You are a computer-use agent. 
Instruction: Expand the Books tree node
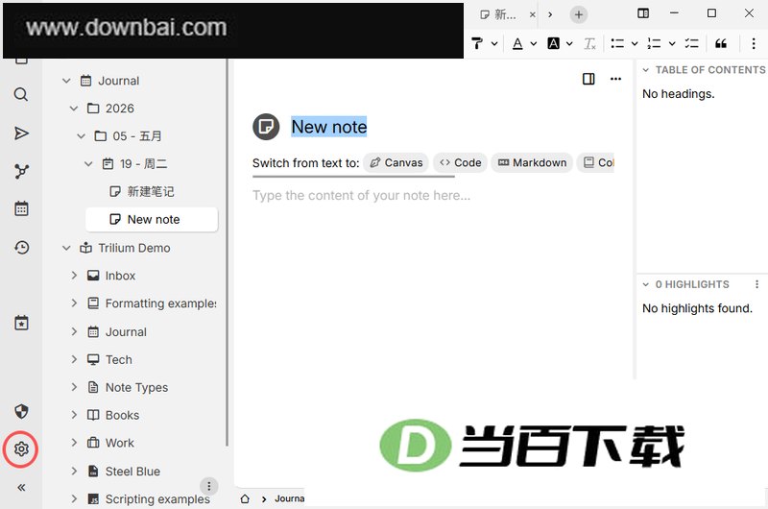(x=74, y=415)
